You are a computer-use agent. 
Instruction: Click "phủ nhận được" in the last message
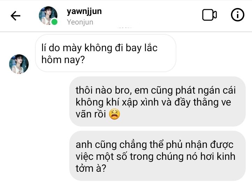point(199,145)
